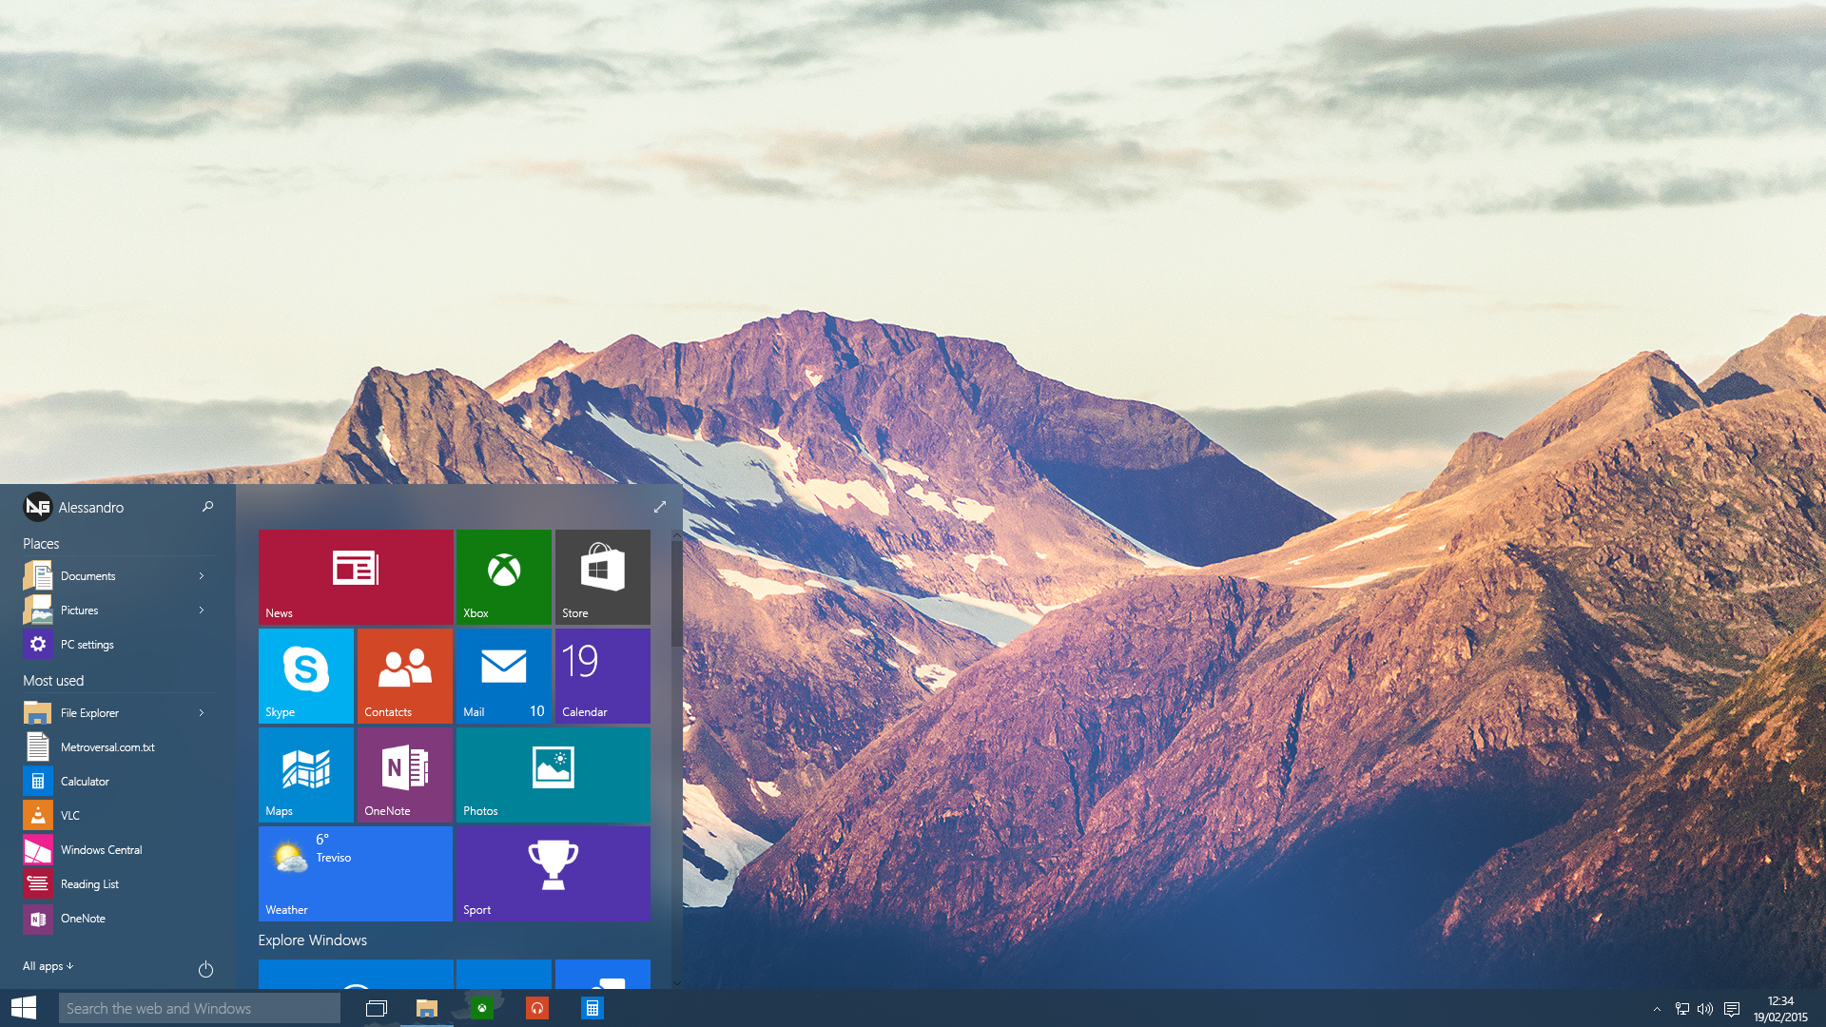Toggle the search icon in Start
This screenshot has height=1027, width=1826.
(207, 507)
